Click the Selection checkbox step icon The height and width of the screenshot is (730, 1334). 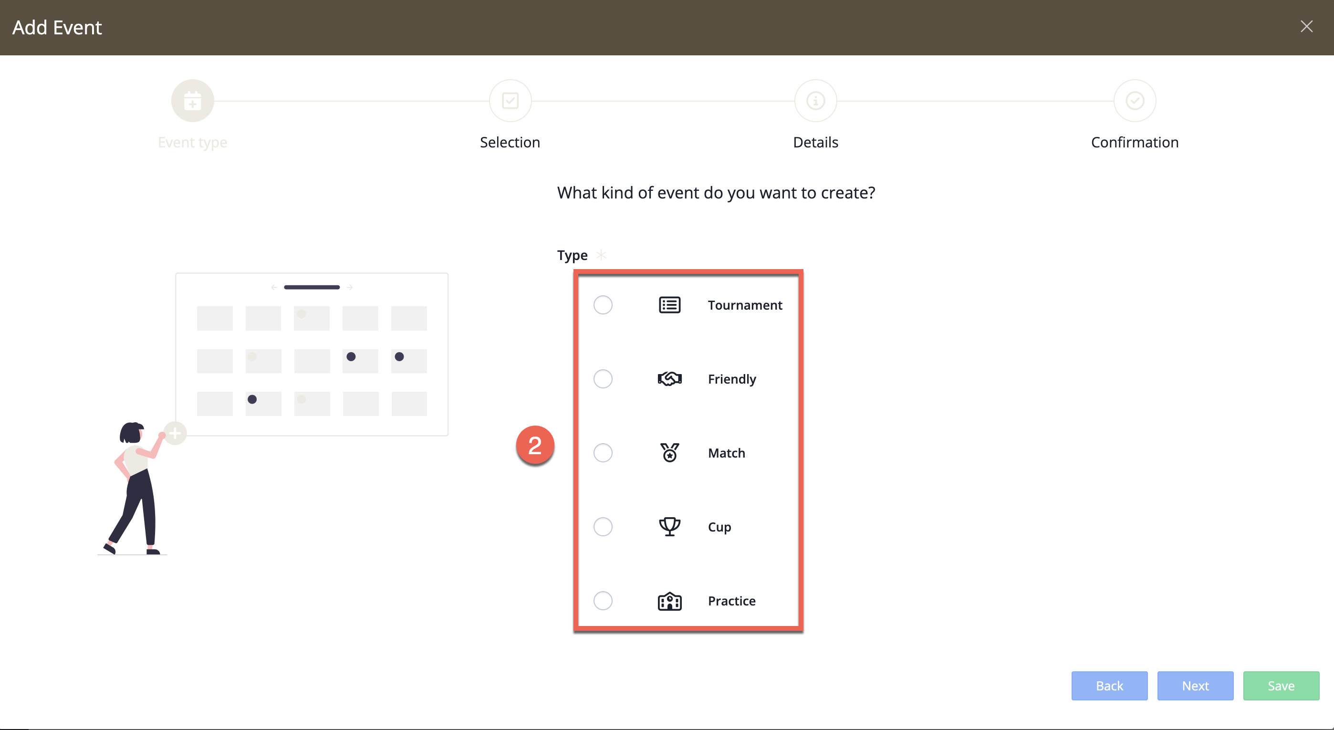tap(510, 101)
